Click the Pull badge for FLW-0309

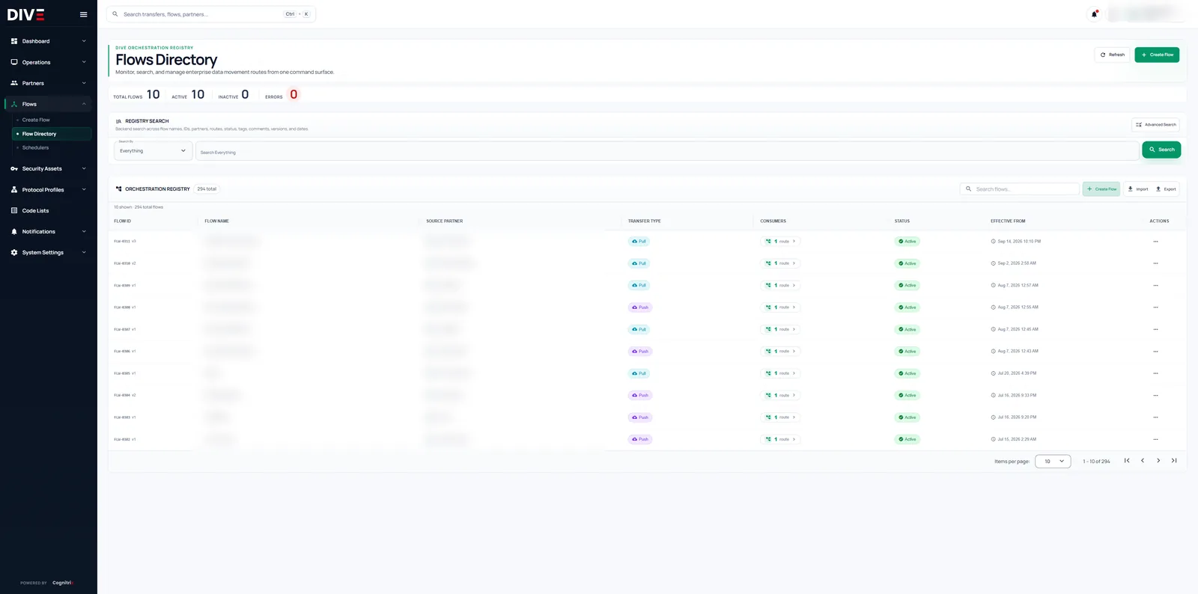pos(639,285)
